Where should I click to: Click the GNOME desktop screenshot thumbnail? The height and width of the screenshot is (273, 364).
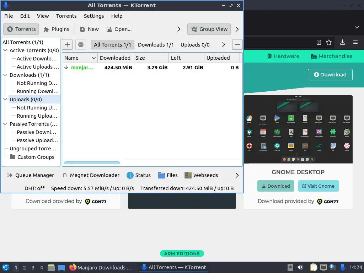[298, 129]
